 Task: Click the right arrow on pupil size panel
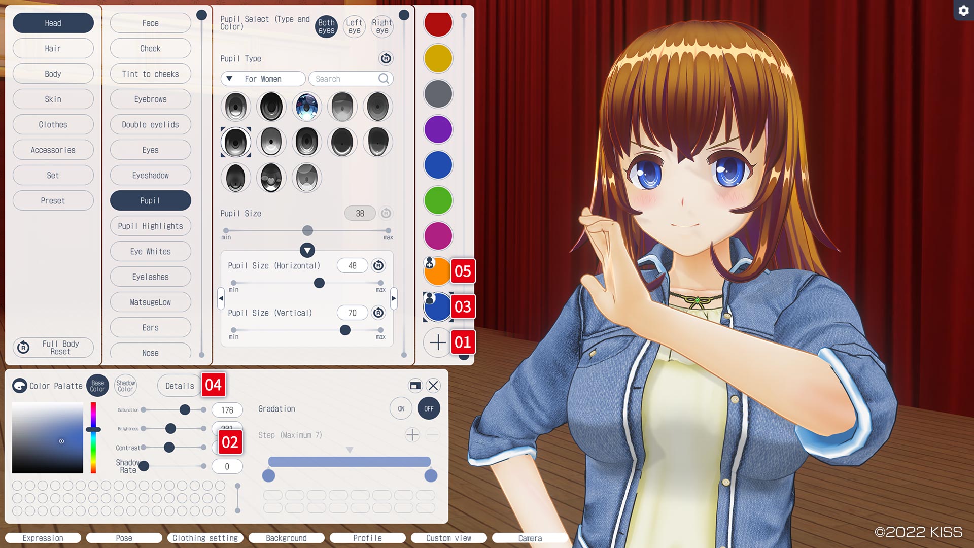pyautogui.click(x=394, y=298)
